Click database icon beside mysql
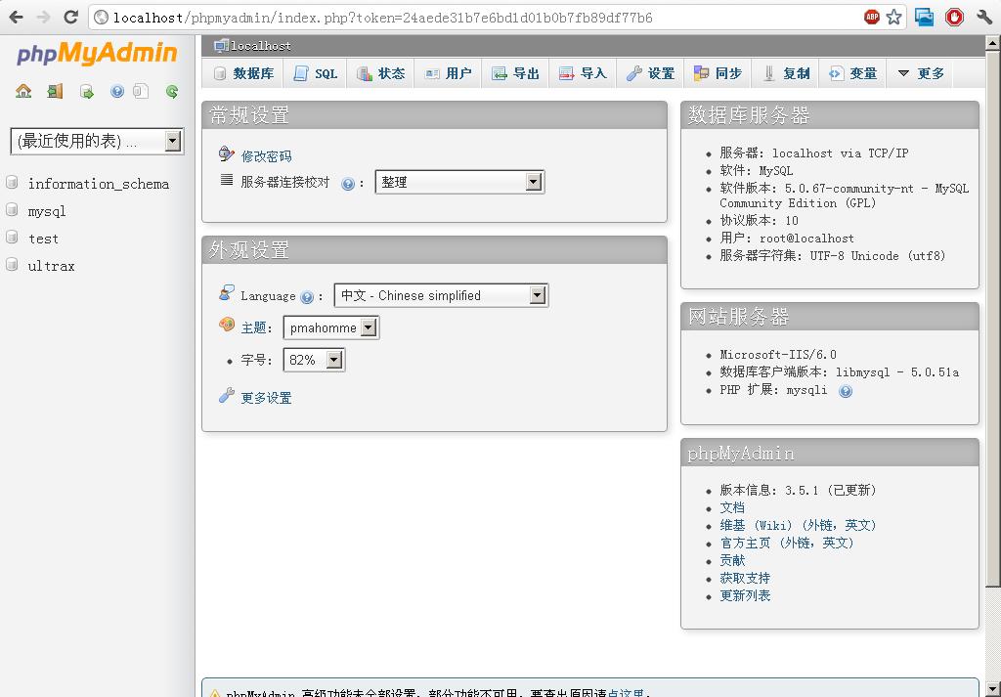1001x697 pixels. [12, 210]
